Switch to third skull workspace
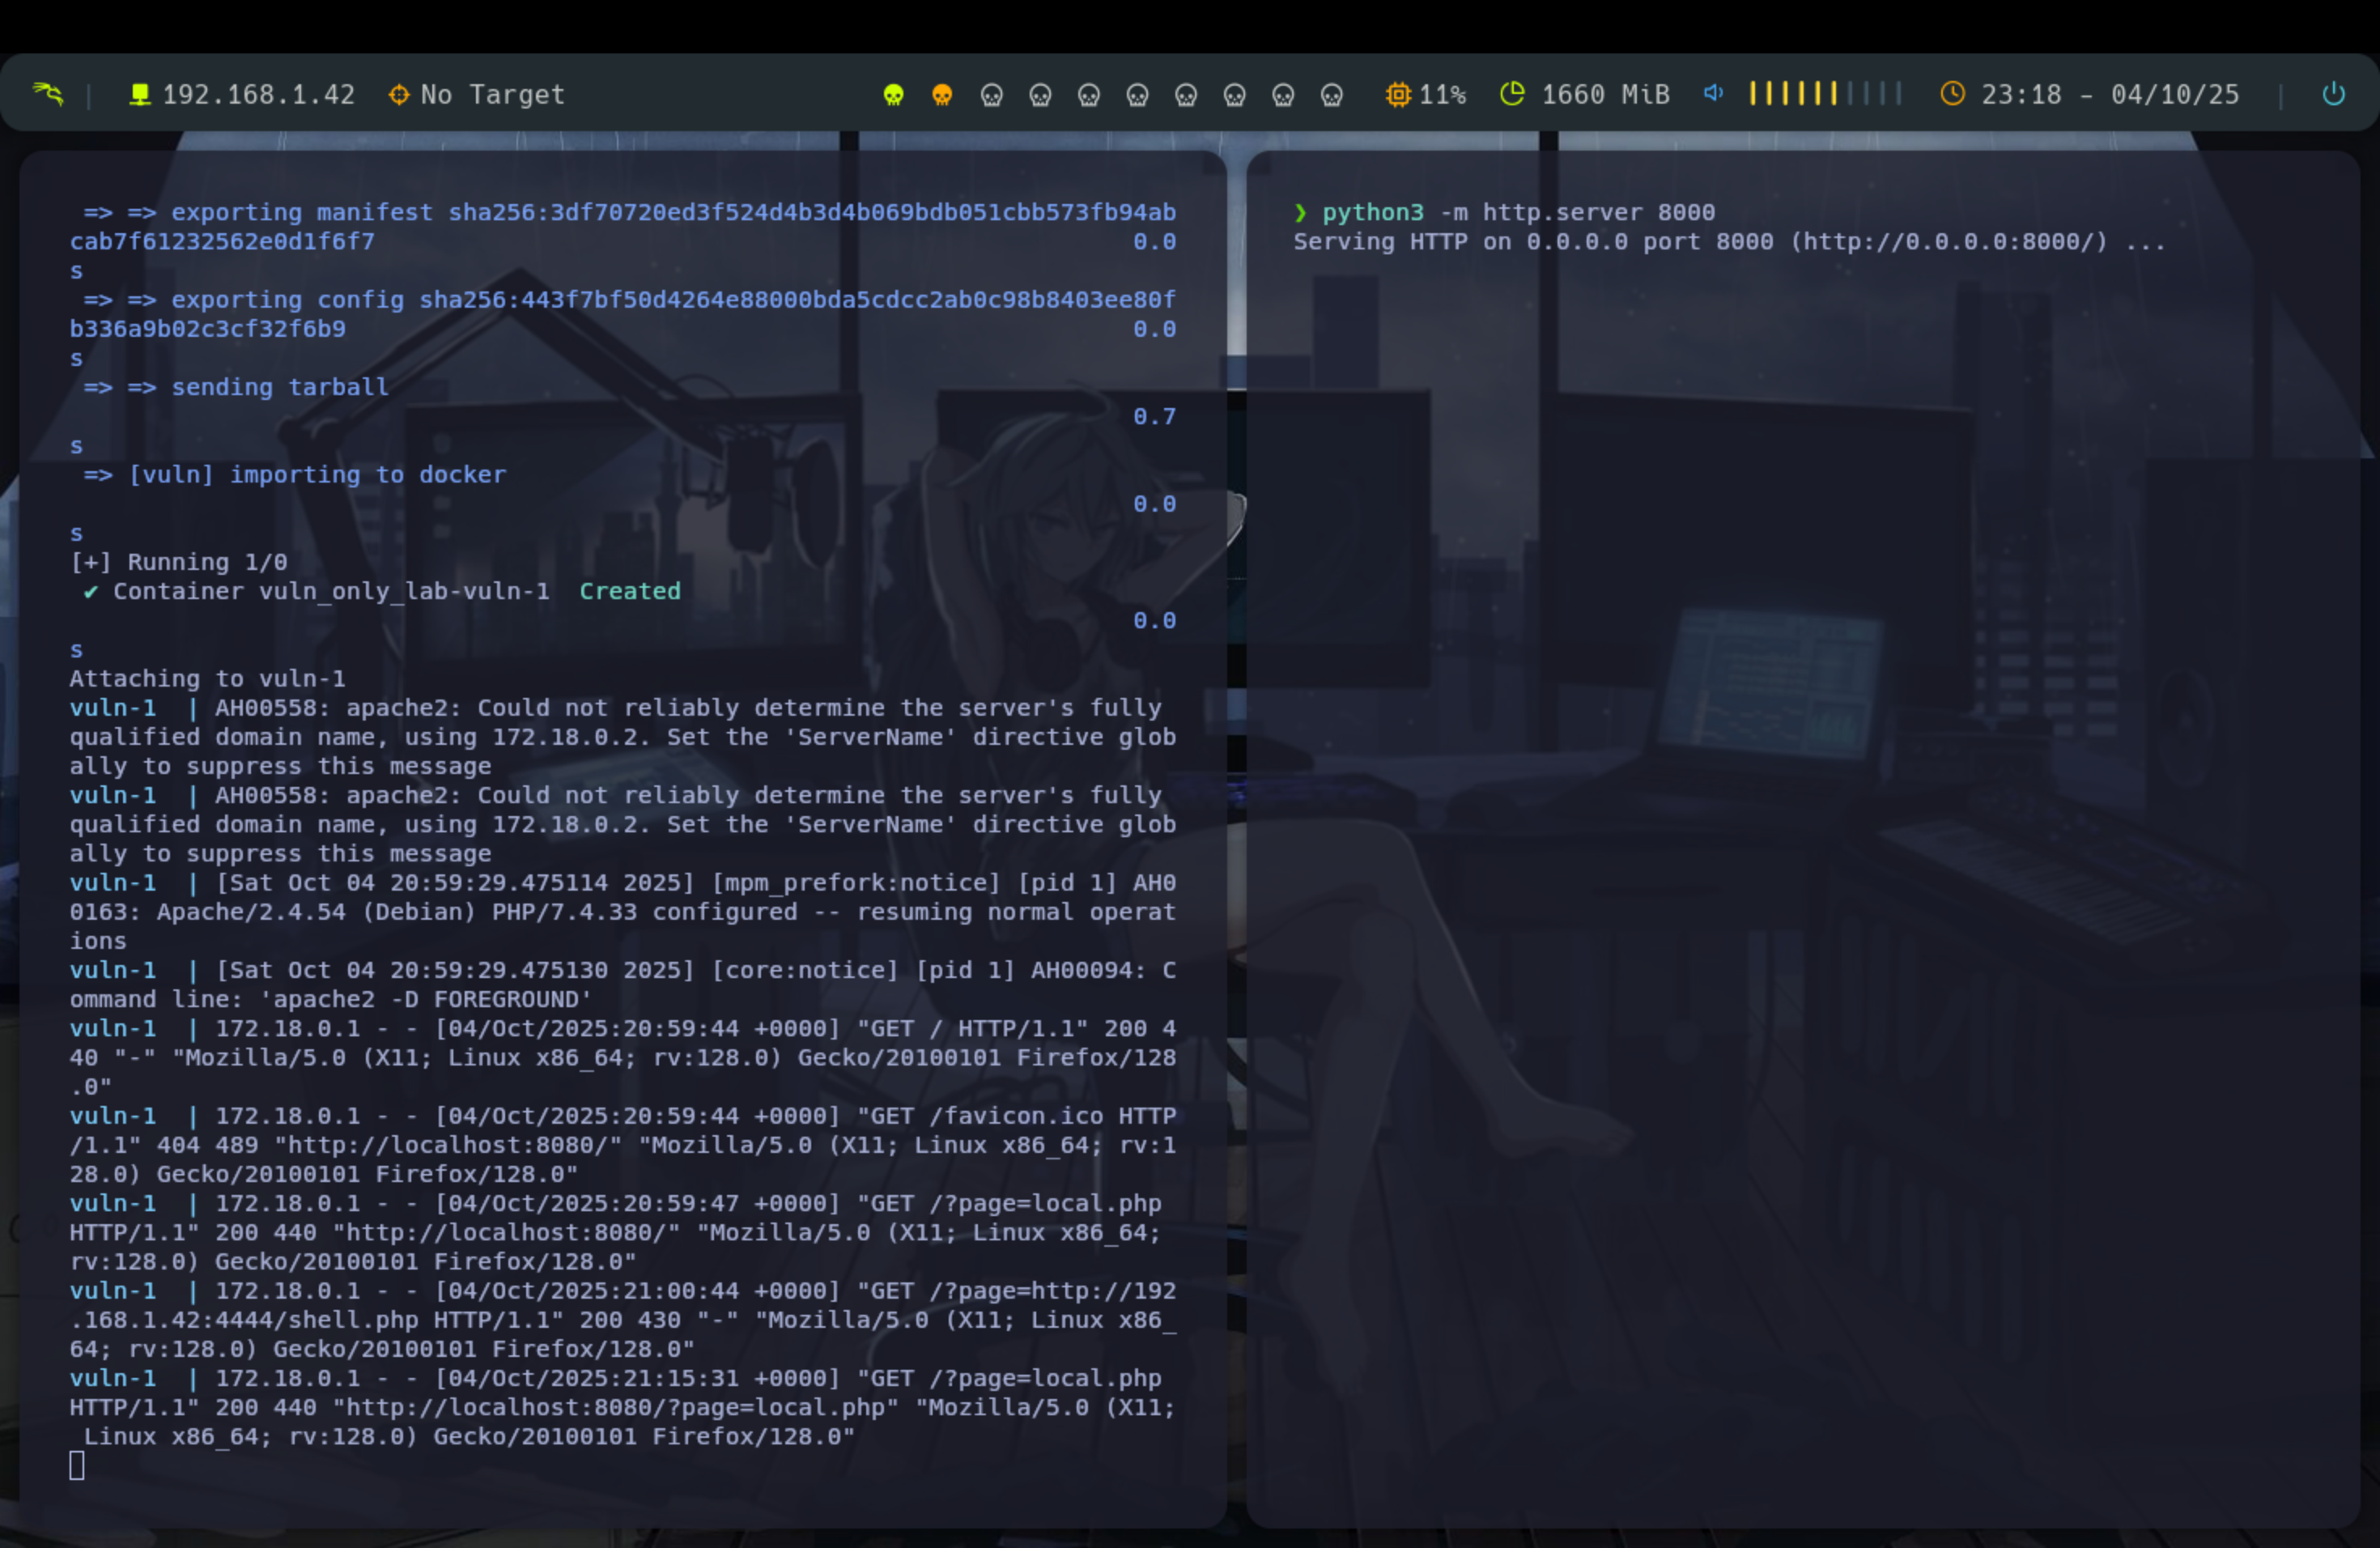This screenshot has width=2380, height=1548. (991, 95)
